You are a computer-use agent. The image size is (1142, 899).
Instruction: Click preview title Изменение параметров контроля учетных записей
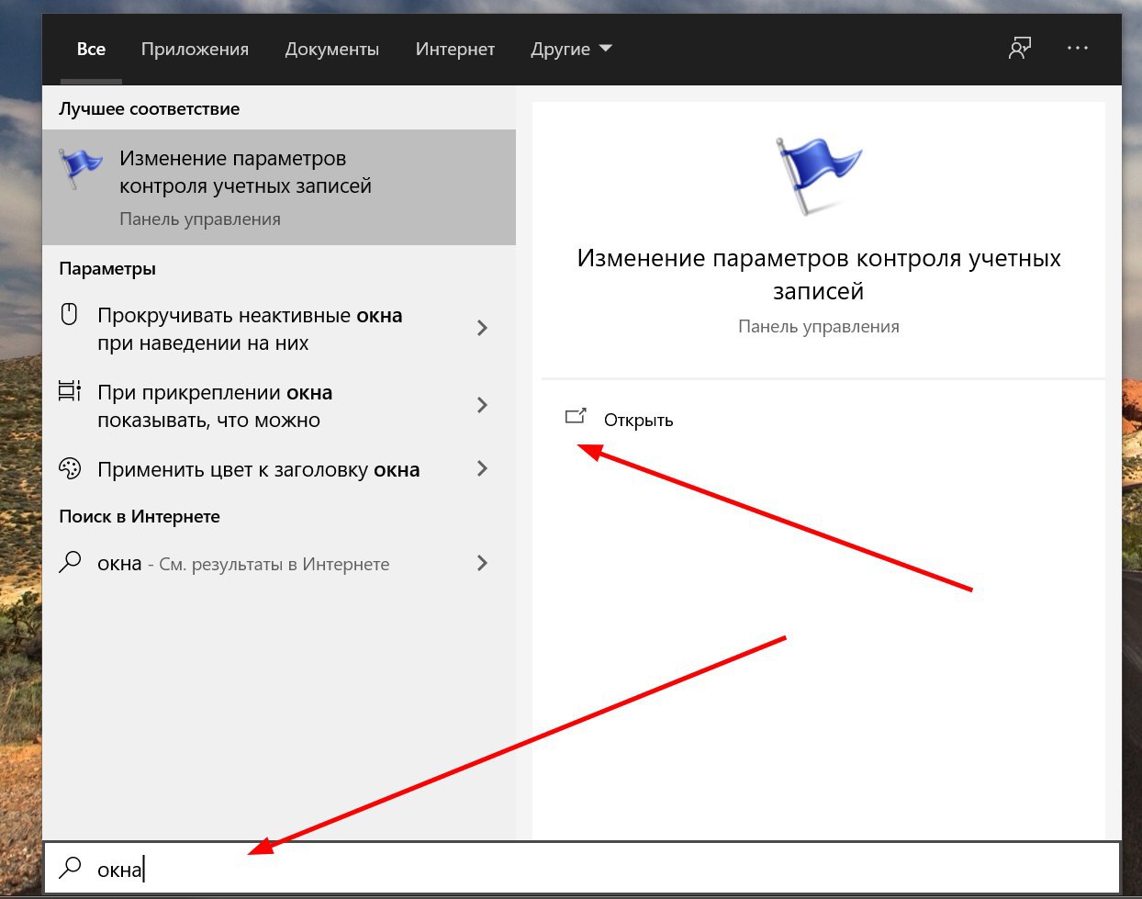click(x=819, y=275)
